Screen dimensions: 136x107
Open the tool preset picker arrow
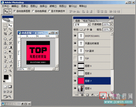click(x=10, y=11)
